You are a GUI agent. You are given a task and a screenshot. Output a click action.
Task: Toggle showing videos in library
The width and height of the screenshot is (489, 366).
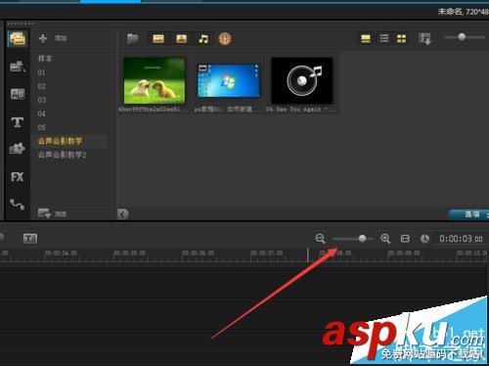tap(158, 39)
